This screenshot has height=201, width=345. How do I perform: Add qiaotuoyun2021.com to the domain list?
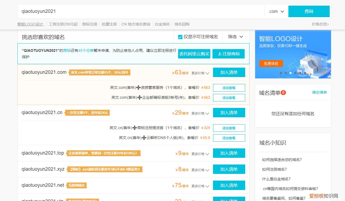tap(229, 72)
